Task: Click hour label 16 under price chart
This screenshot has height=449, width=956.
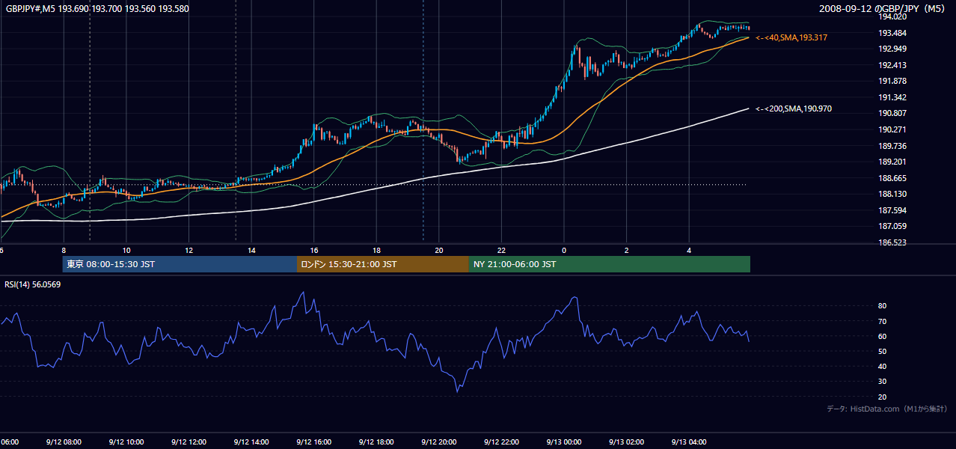Action: tap(314, 250)
